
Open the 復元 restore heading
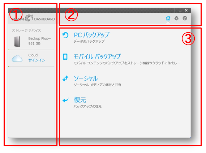point(80,100)
